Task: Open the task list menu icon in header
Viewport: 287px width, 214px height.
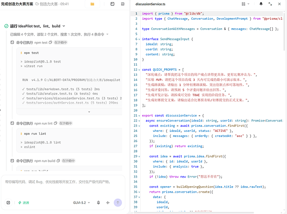Action: 123,4
